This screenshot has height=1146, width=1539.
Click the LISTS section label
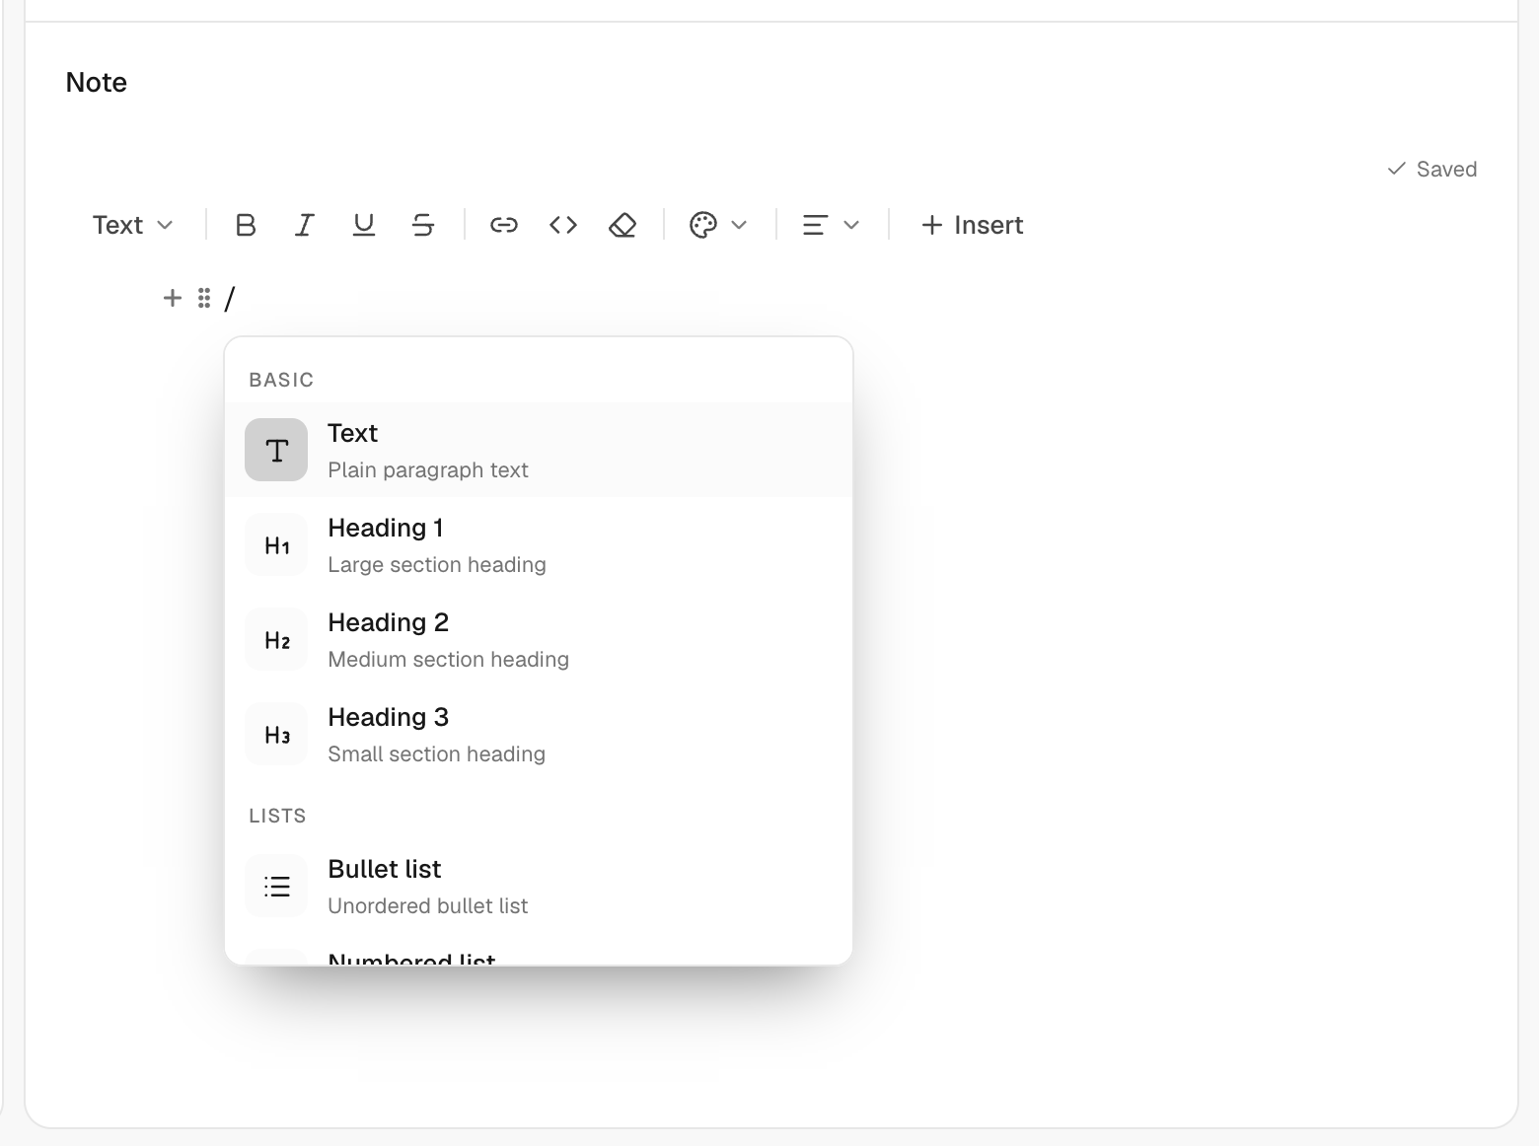(x=277, y=816)
